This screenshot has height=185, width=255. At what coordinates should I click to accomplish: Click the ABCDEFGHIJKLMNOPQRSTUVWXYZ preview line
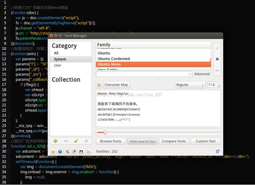[119, 110]
